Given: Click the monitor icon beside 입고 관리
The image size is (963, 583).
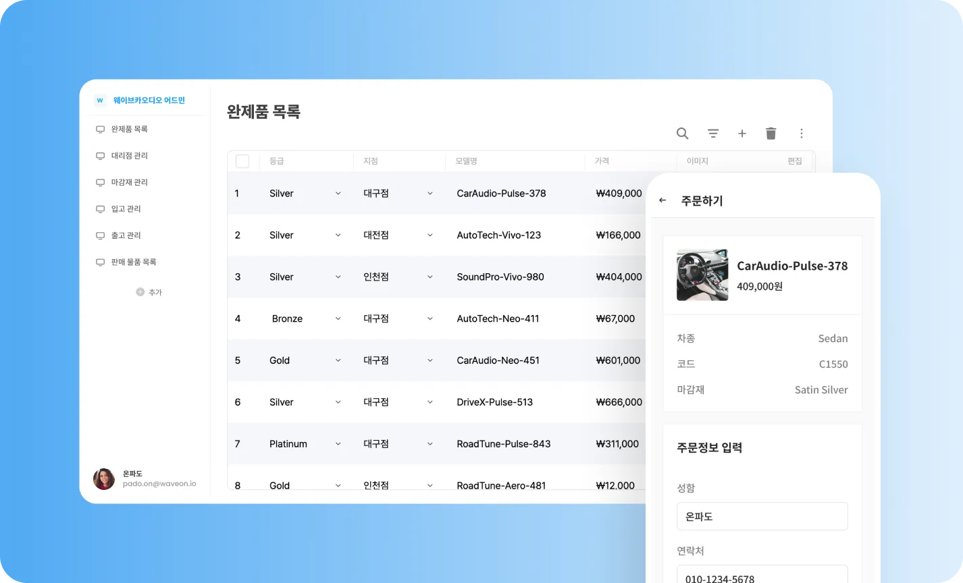Looking at the screenshot, I should [101, 209].
